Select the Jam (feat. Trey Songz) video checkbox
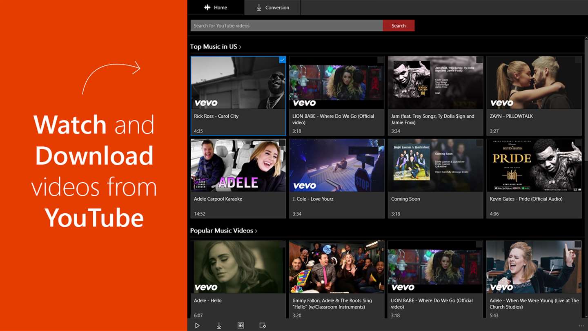 click(x=479, y=60)
